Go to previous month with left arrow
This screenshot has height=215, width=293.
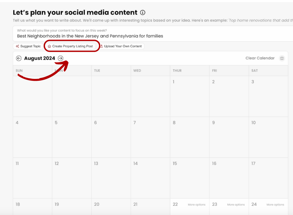click(19, 58)
